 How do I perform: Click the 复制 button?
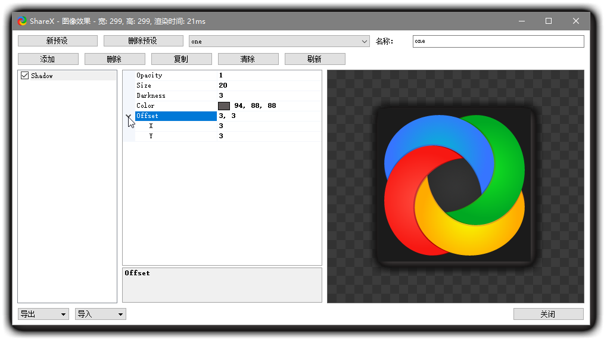pyautogui.click(x=181, y=59)
